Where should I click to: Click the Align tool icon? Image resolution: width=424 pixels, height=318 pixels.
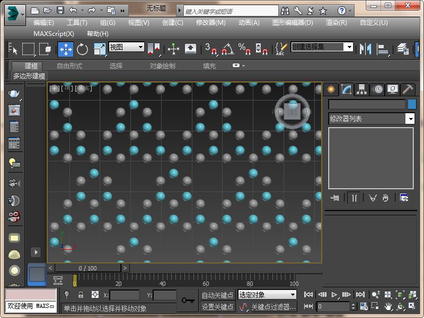[383, 49]
